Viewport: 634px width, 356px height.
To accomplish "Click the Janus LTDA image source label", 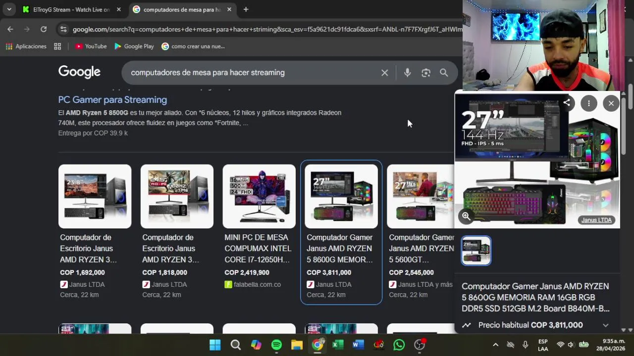I will (x=596, y=220).
